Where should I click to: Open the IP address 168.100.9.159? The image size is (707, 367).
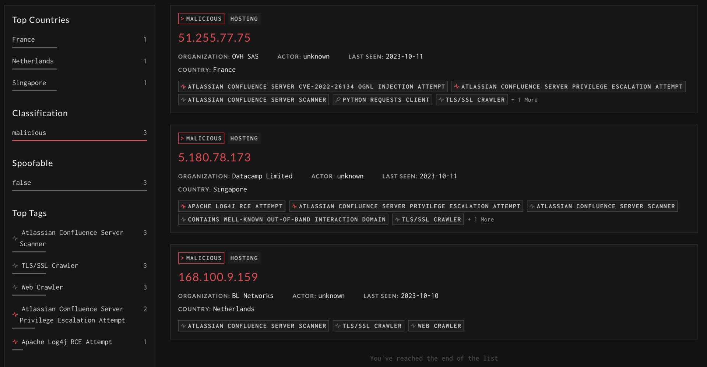(218, 277)
